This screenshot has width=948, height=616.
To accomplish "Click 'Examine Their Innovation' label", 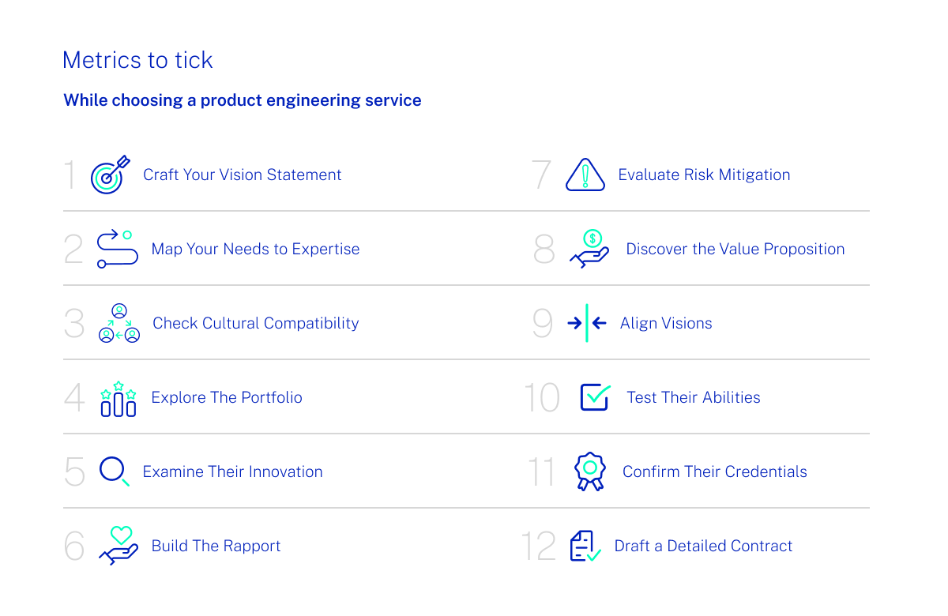I will pos(232,471).
